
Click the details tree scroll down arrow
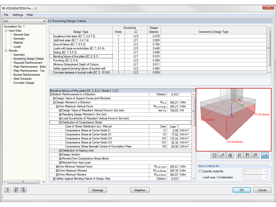[194, 179]
